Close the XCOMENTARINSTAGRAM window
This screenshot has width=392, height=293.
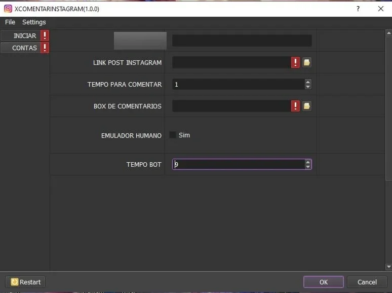[381, 9]
